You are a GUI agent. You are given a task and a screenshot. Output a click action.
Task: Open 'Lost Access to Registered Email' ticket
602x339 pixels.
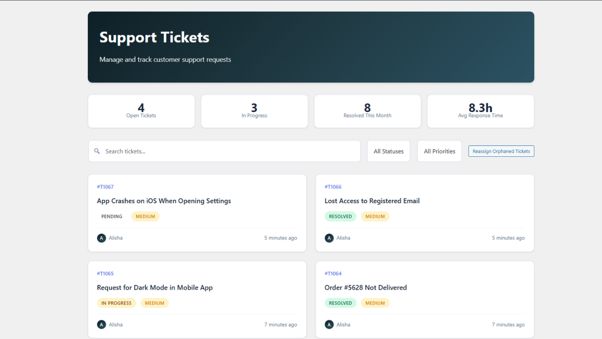coord(372,201)
